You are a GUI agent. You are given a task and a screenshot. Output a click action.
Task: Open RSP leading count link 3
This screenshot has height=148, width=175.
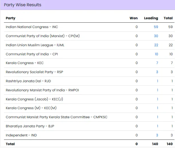[157, 72]
